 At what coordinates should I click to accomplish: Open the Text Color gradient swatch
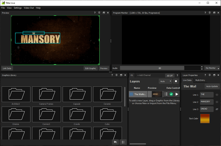(205, 119)
